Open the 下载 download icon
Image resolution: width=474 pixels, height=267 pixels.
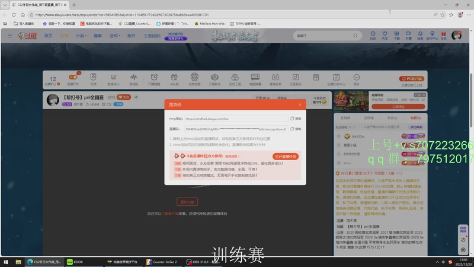pyautogui.click(x=396, y=36)
